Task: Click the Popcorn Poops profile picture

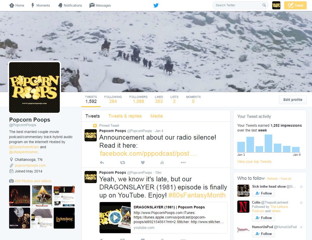Action: 34,87
